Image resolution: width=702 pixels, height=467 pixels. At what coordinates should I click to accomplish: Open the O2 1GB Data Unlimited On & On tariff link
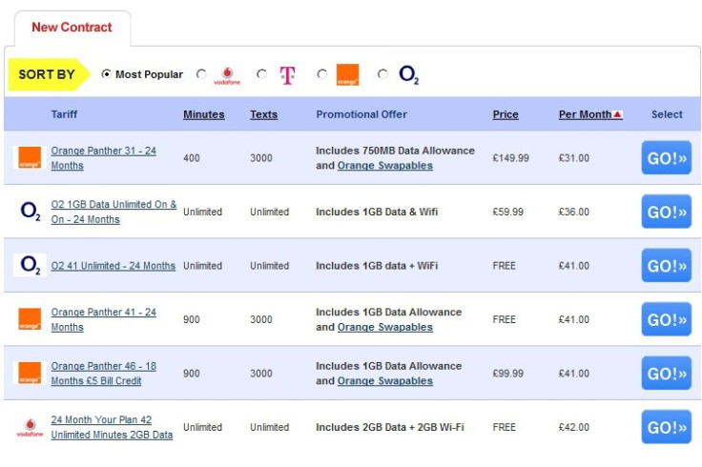pyautogui.click(x=114, y=212)
